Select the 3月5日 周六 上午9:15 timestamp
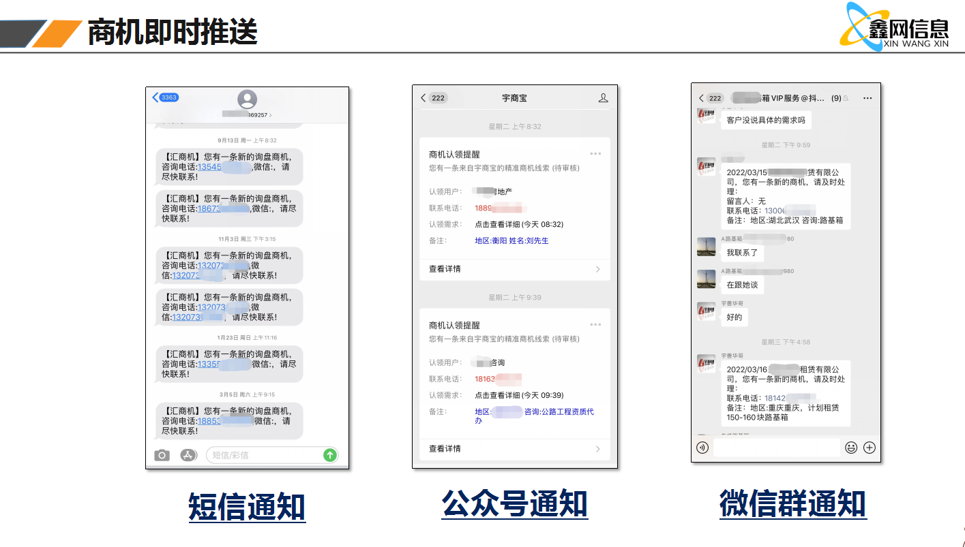 point(247,394)
